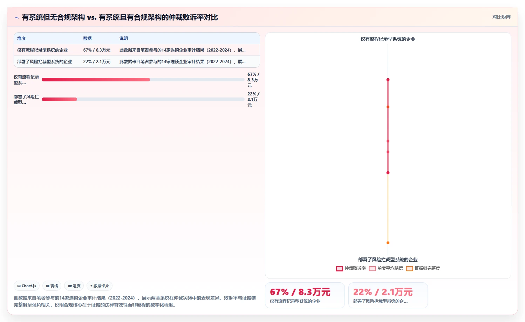Image resolution: width=525 pixels, height=322 pixels.
Task: Click the bottom orange chart data point
Action: tap(388, 243)
